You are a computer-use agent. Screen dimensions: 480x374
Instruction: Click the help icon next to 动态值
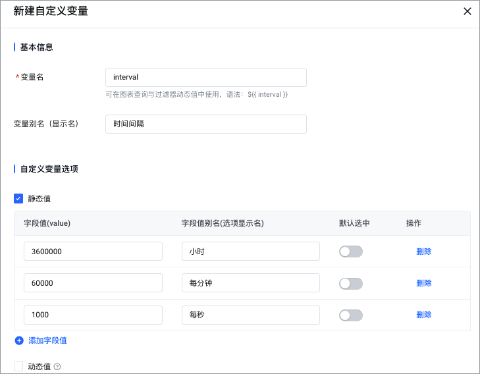(x=57, y=367)
